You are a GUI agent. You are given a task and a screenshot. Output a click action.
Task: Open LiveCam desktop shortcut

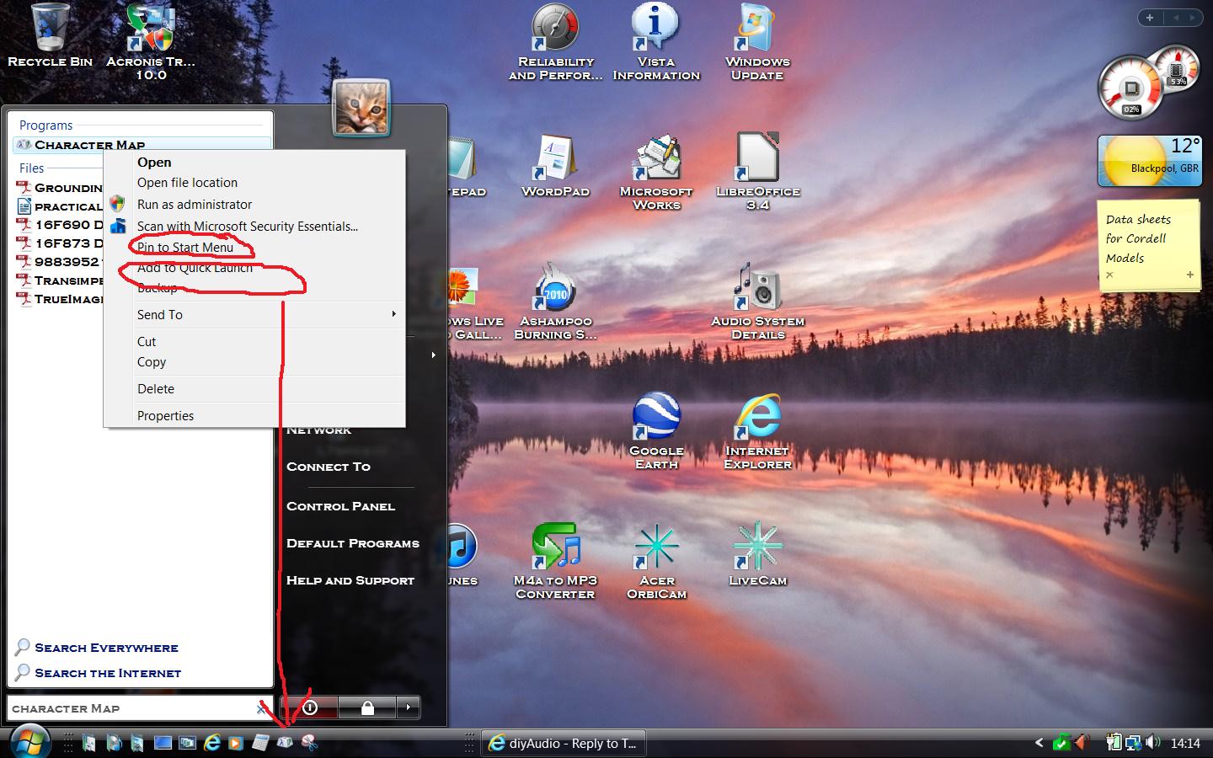point(757,554)
